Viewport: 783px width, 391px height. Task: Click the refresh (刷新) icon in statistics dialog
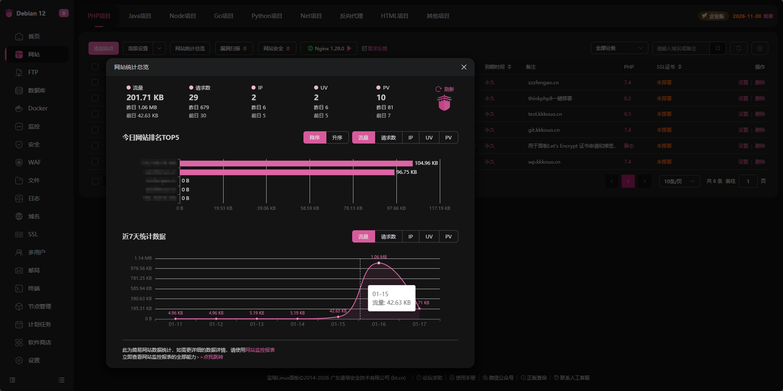click(x=438, y=89)
